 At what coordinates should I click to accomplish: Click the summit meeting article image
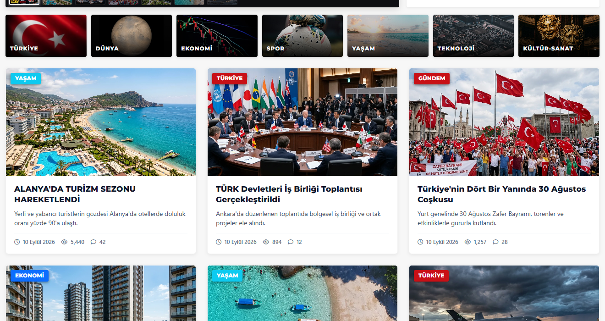pos(302,122)
